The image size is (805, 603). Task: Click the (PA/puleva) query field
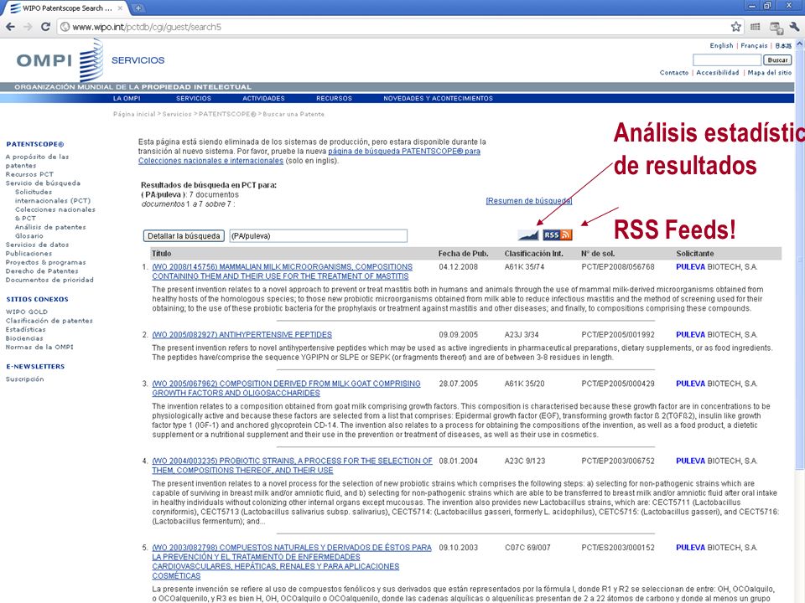pos(319,236)
